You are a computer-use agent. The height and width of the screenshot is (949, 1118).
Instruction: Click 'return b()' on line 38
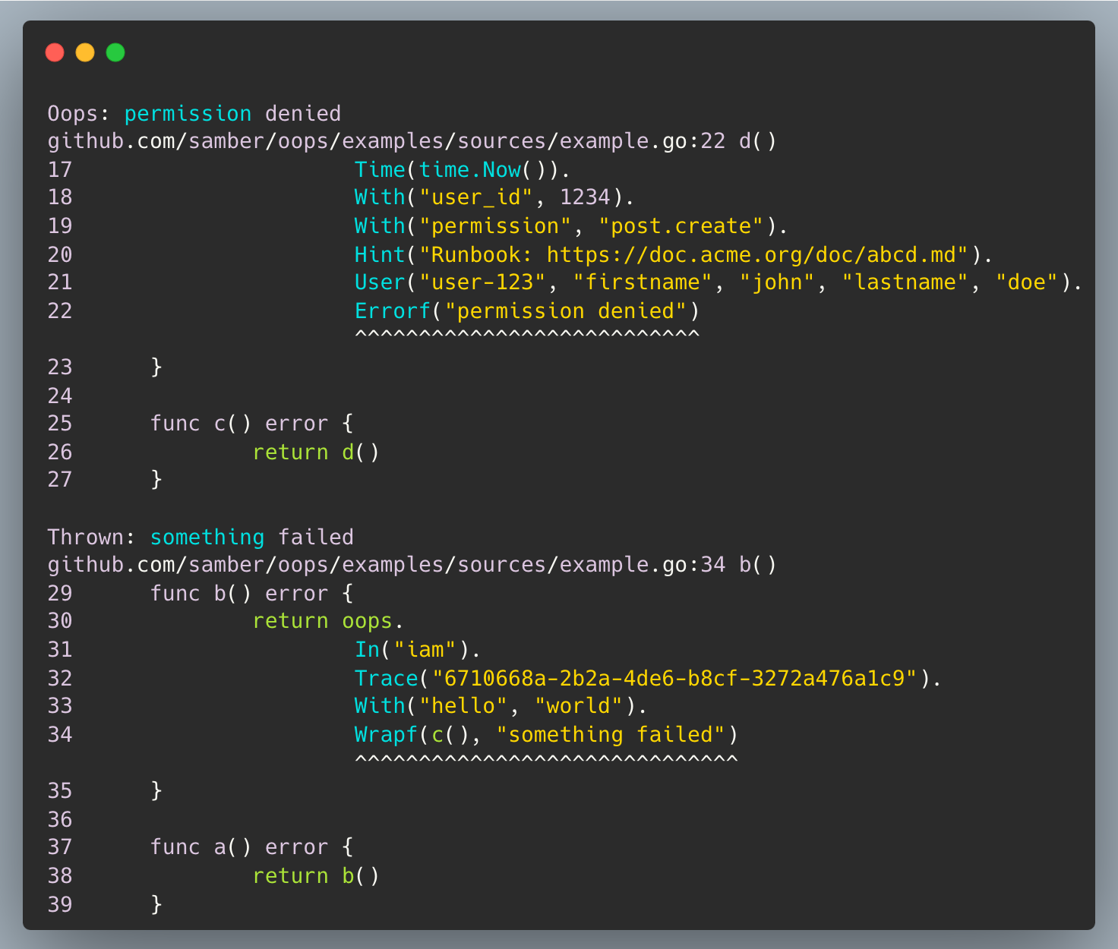click(x=315, y=876)
